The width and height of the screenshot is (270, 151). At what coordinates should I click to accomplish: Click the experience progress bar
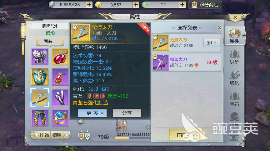click(x=132, y=138)
